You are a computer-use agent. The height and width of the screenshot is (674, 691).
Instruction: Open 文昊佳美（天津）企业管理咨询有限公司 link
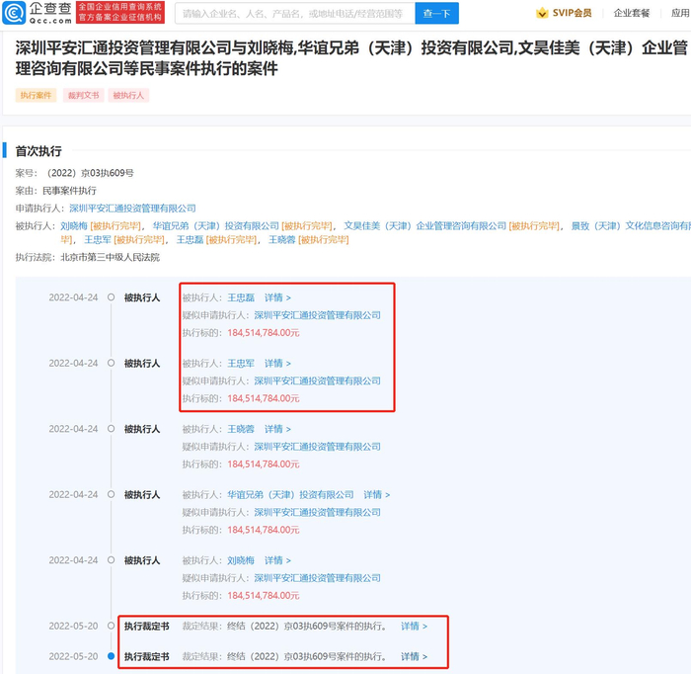424,226
